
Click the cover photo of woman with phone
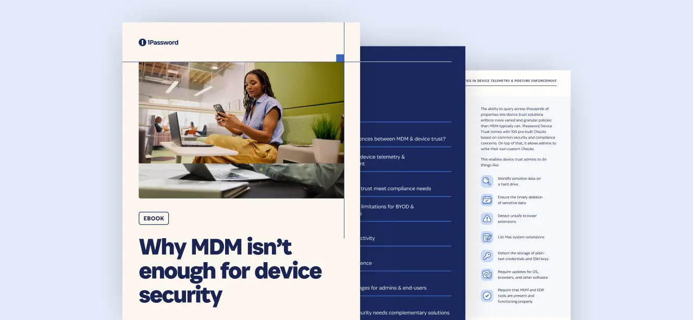241,130
